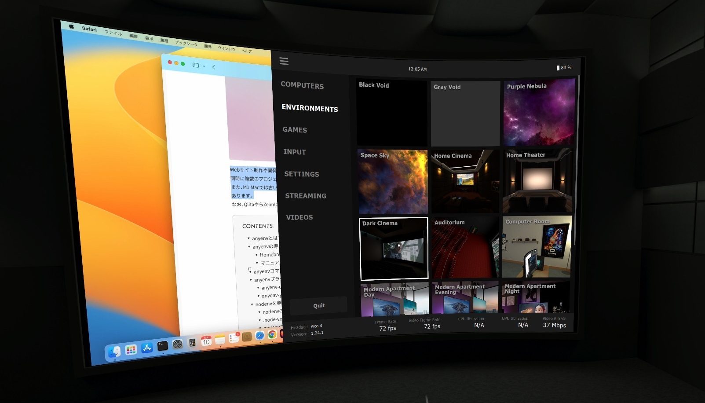This screenshot has height=403, width=705.
Task: Select the Home Cinema environment
Action: [465, 181]
